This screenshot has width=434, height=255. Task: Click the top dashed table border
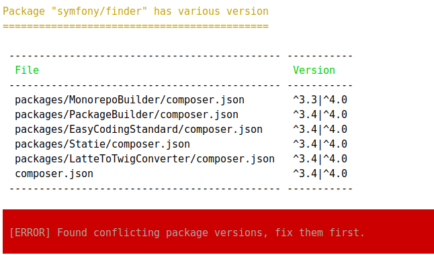point(181,56)
